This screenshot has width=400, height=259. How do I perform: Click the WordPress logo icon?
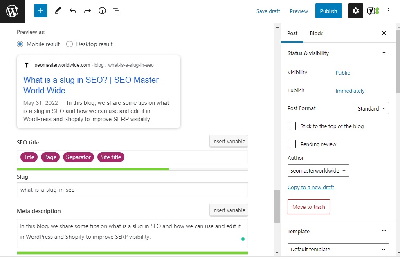coord(12,11)
